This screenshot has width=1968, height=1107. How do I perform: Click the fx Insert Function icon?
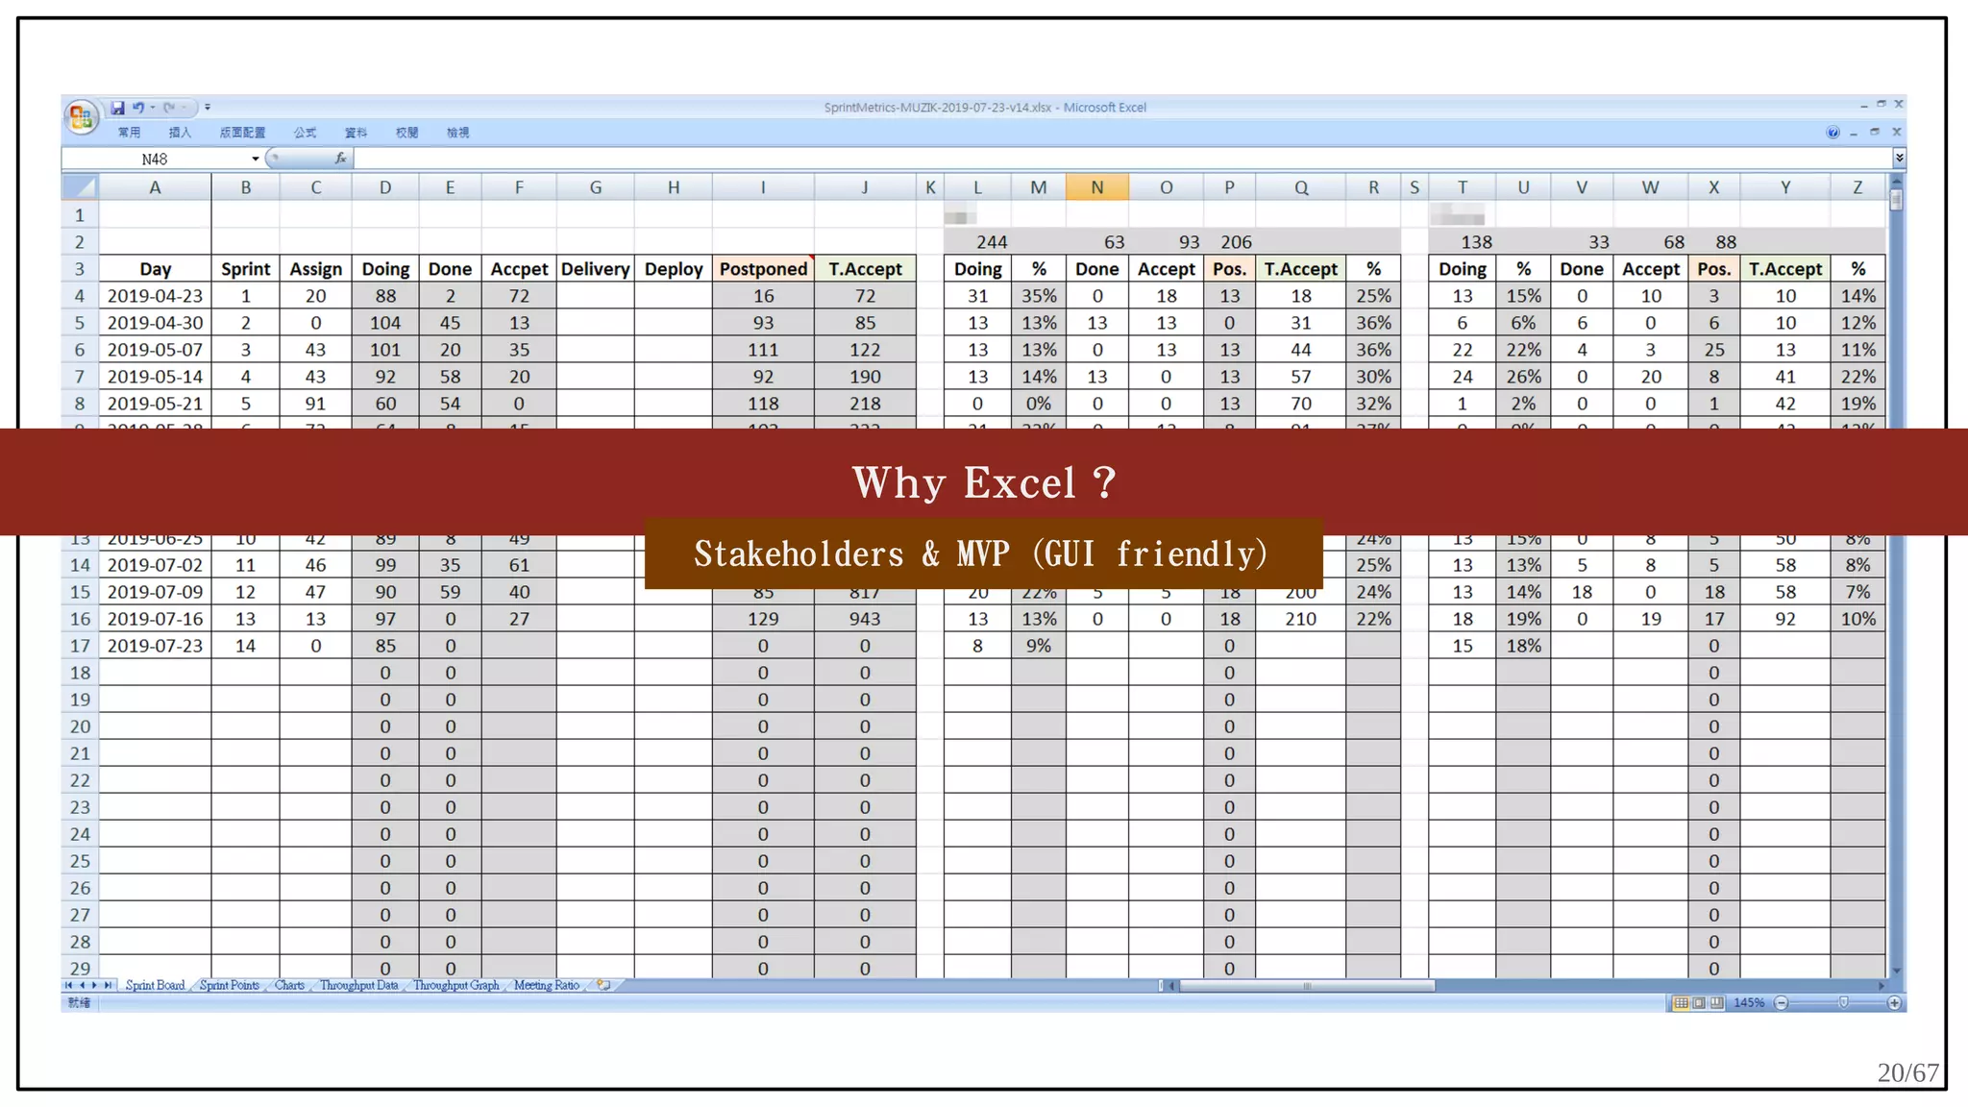point(340,159)
